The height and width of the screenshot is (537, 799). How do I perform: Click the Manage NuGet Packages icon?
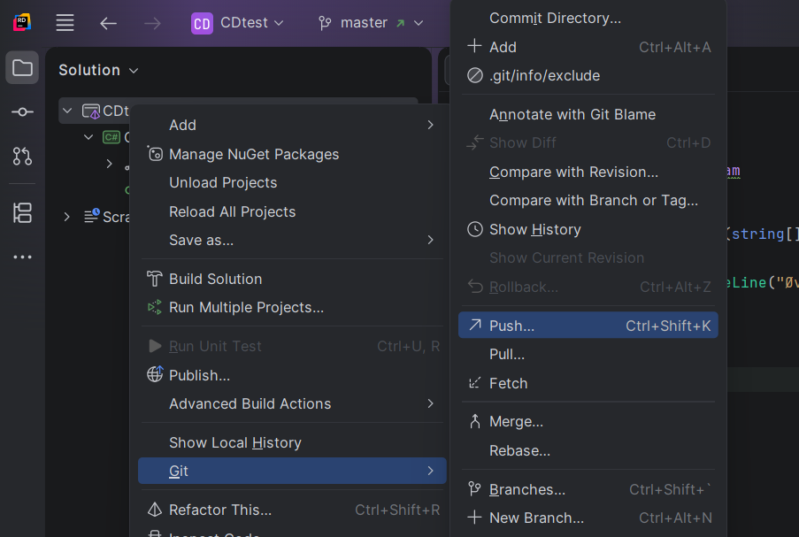tap(155, 153)
